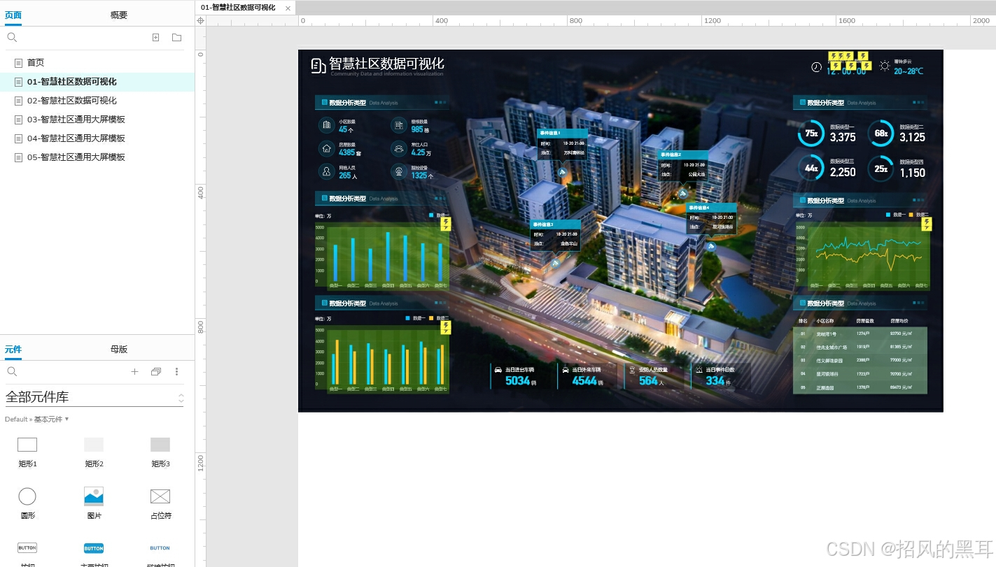Select the 图片 image widget
Screen dimensions: 996x567
click(94, 496)
